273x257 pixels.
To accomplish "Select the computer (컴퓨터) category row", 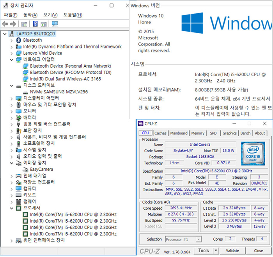I will [30, 189].
